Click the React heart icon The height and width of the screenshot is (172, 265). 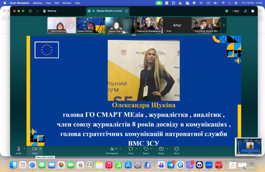click(146, 149)
